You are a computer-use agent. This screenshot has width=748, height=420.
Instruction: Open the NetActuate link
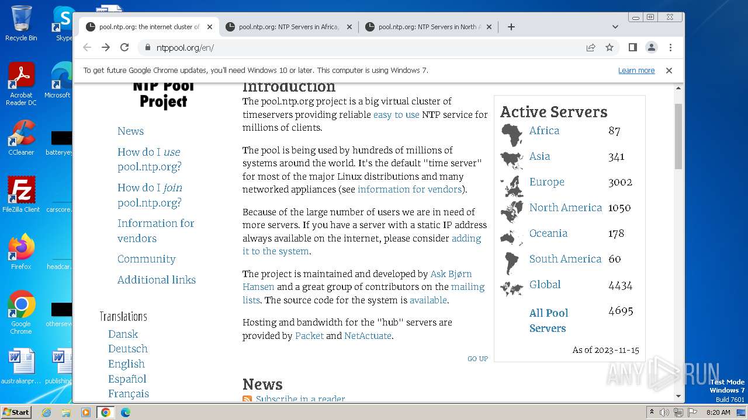[368, 336]
